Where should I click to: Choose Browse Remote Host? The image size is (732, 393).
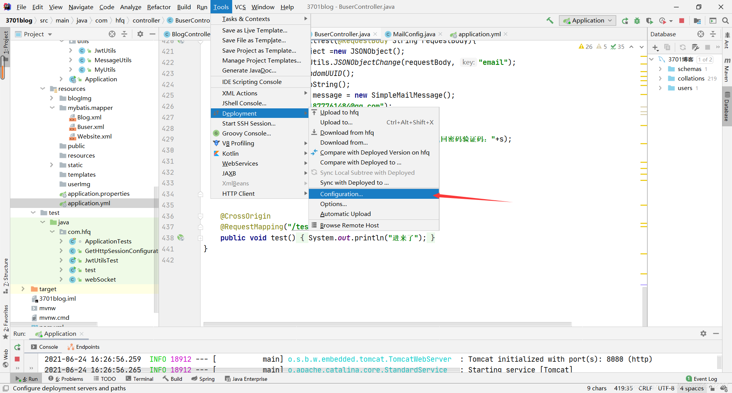pyautogui.click(x=374, y=225)
